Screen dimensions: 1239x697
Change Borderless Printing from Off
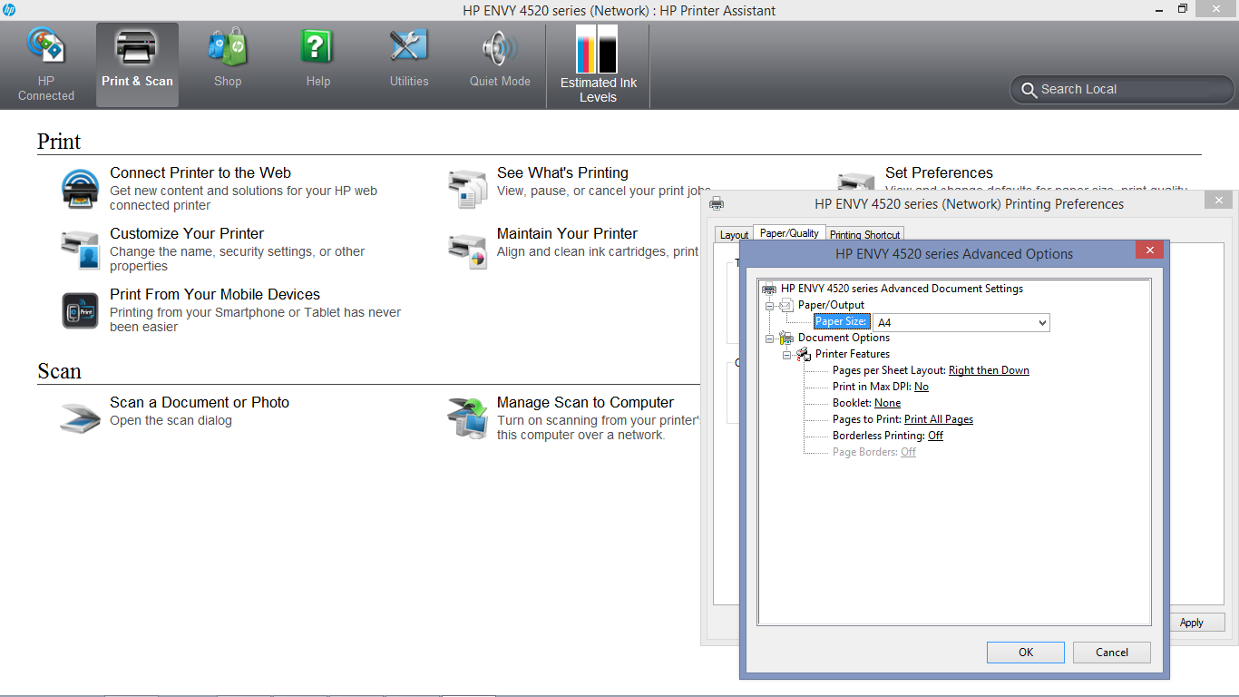click(937, 435)
